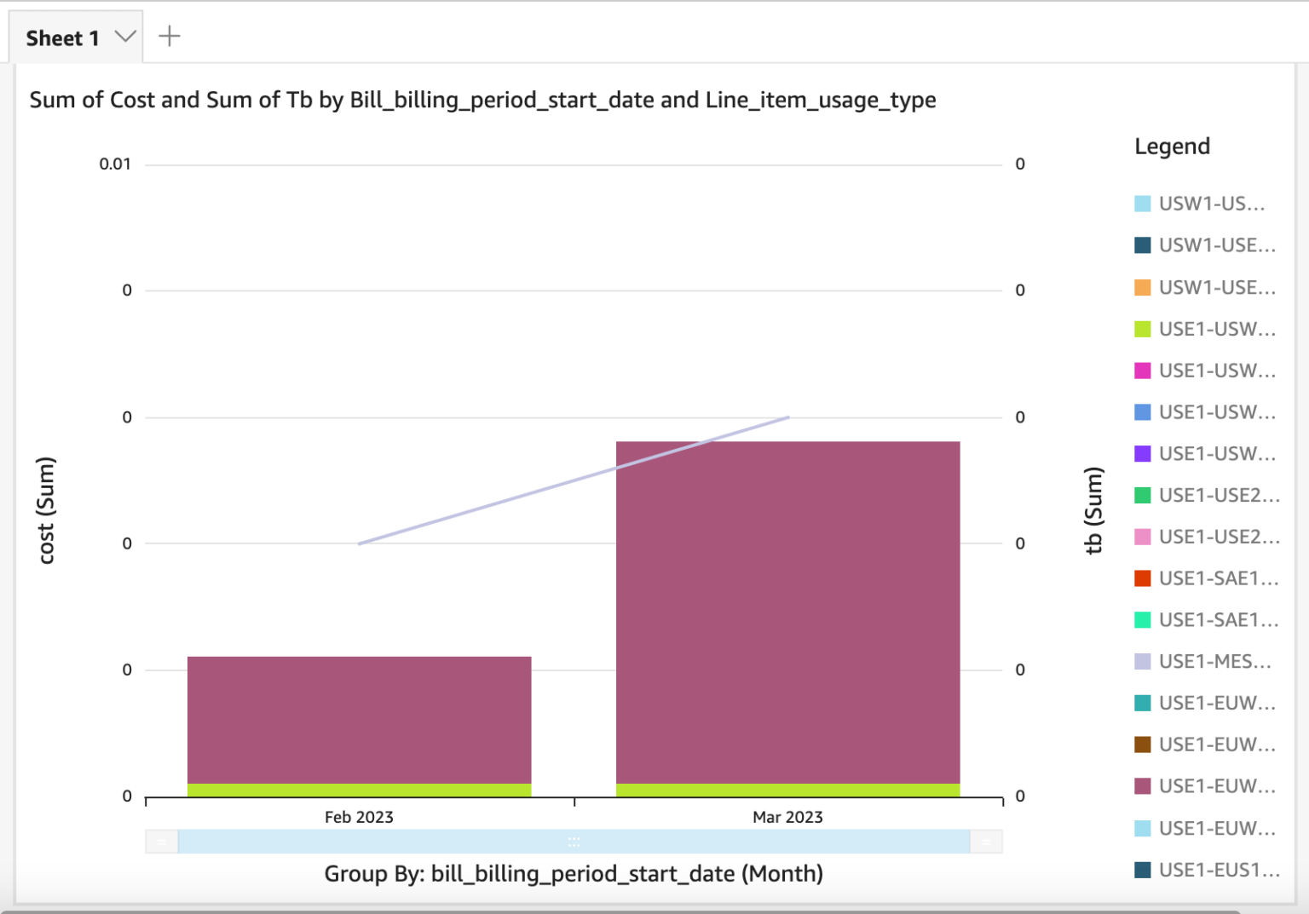Click the Mar 2023 maroon bar
The height and width of the screenshot is (914, 1309).
pyautogui.click(x=787, y=613)
